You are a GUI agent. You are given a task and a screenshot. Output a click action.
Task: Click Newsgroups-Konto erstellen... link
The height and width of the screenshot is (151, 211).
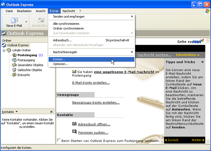pos(96,103)
